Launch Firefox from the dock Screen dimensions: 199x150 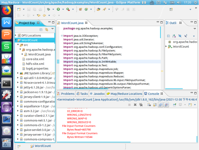6,10
